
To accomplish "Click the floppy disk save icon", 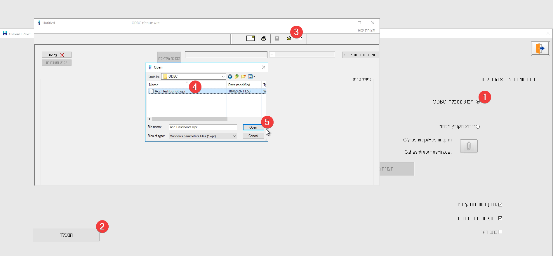I will [277, 38].
